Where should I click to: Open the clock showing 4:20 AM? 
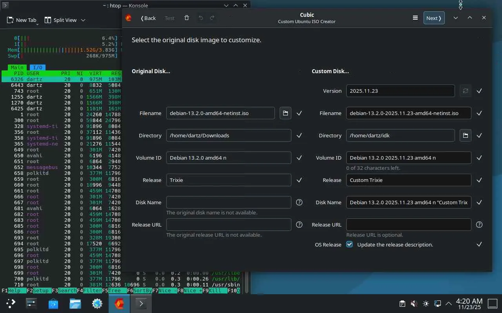pyautogui.click(x=469, y=304)
